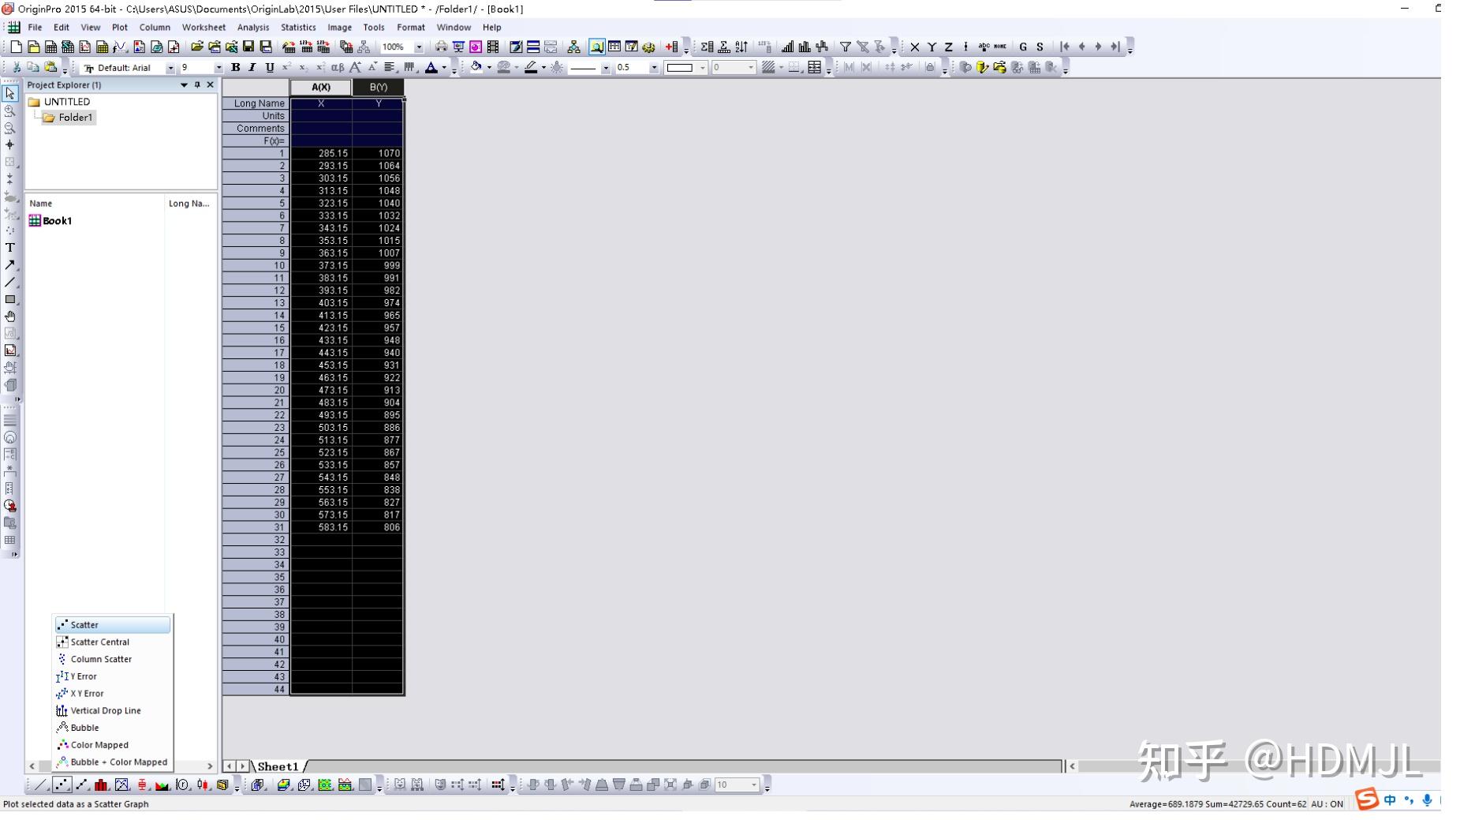Open the File menu
The height and width of the screenshot is (820, 1460).
click(35, 28)
